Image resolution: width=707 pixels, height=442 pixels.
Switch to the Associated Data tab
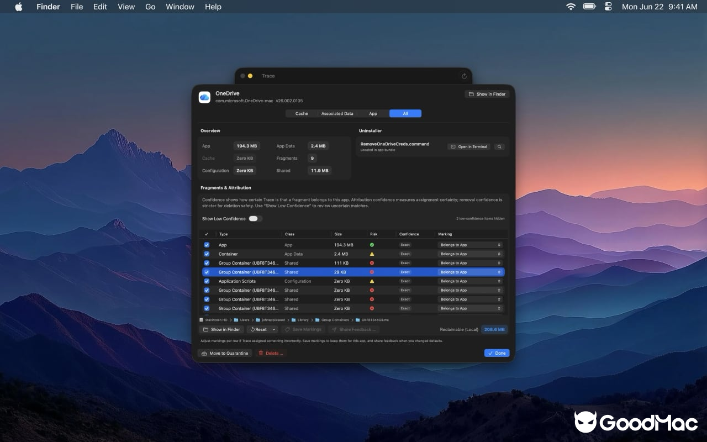337,113
